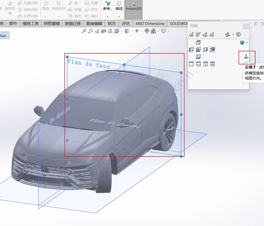Open Edit Appearance color ball icon
Screen dimensions: 264x226
147,31
